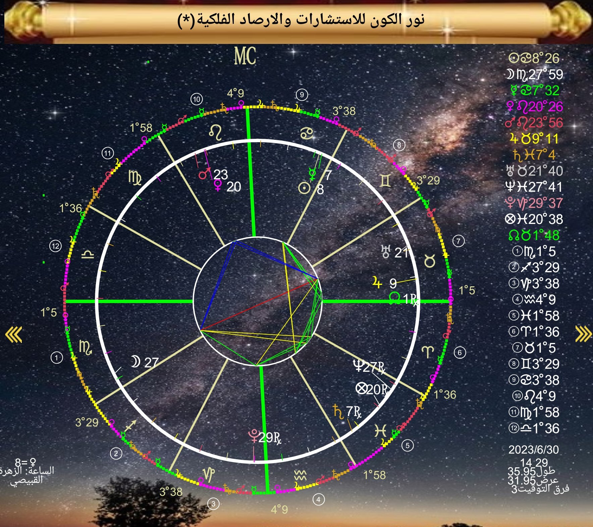Select house 4 cusp row 4°9
Image resolution: width=593 pixels, height=527 pixels.
[534, 300]
